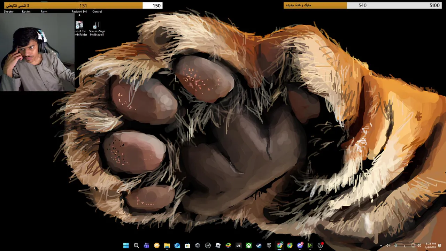Select the Rocket desktop label
The width and height of the screenshot is (446, 251).
point(26,12)
